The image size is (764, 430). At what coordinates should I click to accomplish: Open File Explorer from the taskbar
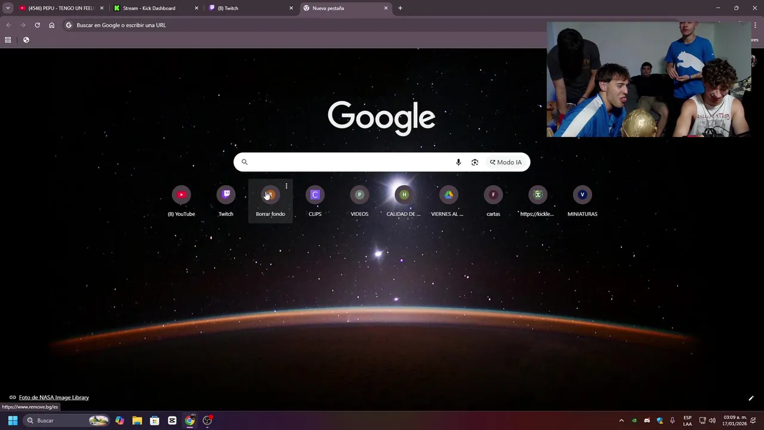click(137, 420)
